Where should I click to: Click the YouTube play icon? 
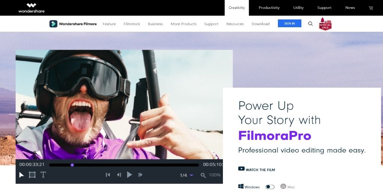tap(241, 169)
